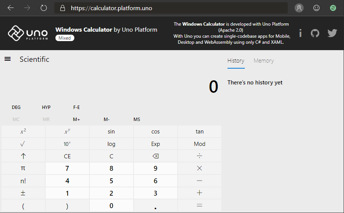Click the sin function key

coord(111,132)
